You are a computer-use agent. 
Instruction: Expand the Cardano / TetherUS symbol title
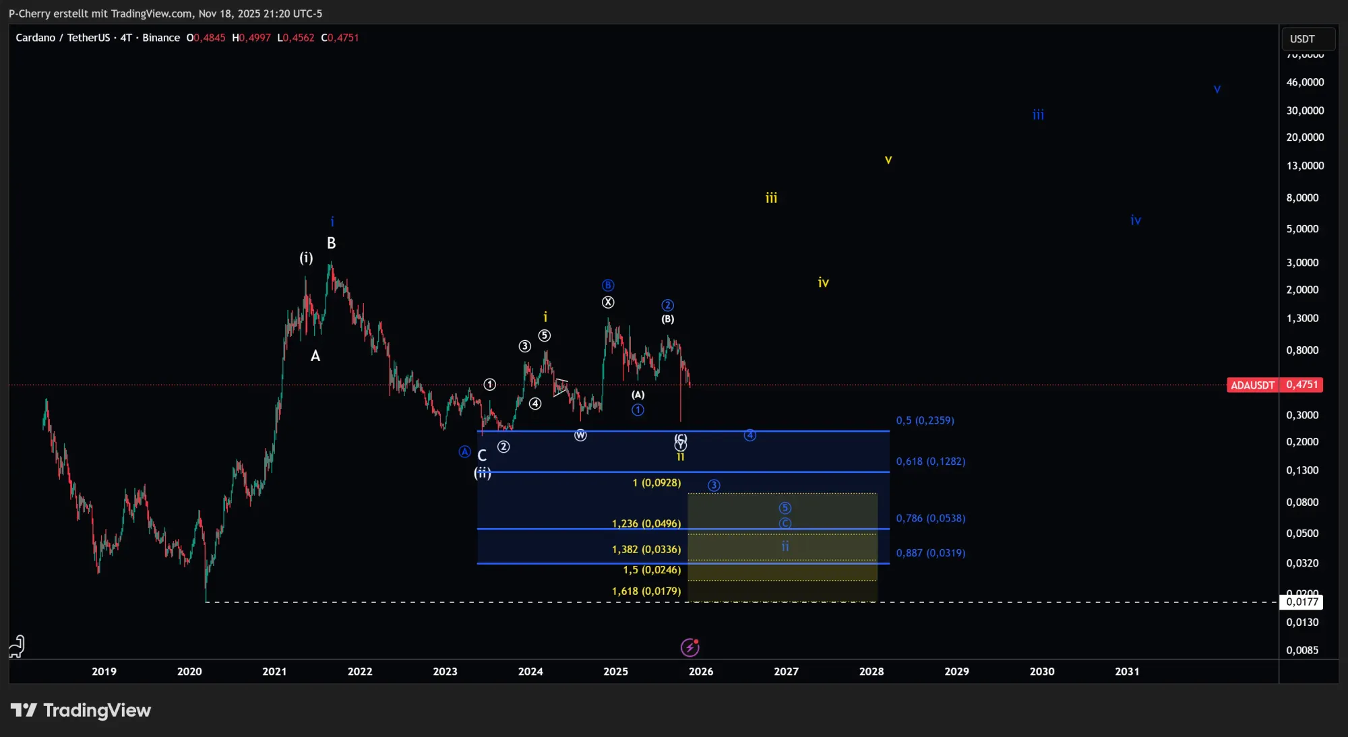click(65, 38)
